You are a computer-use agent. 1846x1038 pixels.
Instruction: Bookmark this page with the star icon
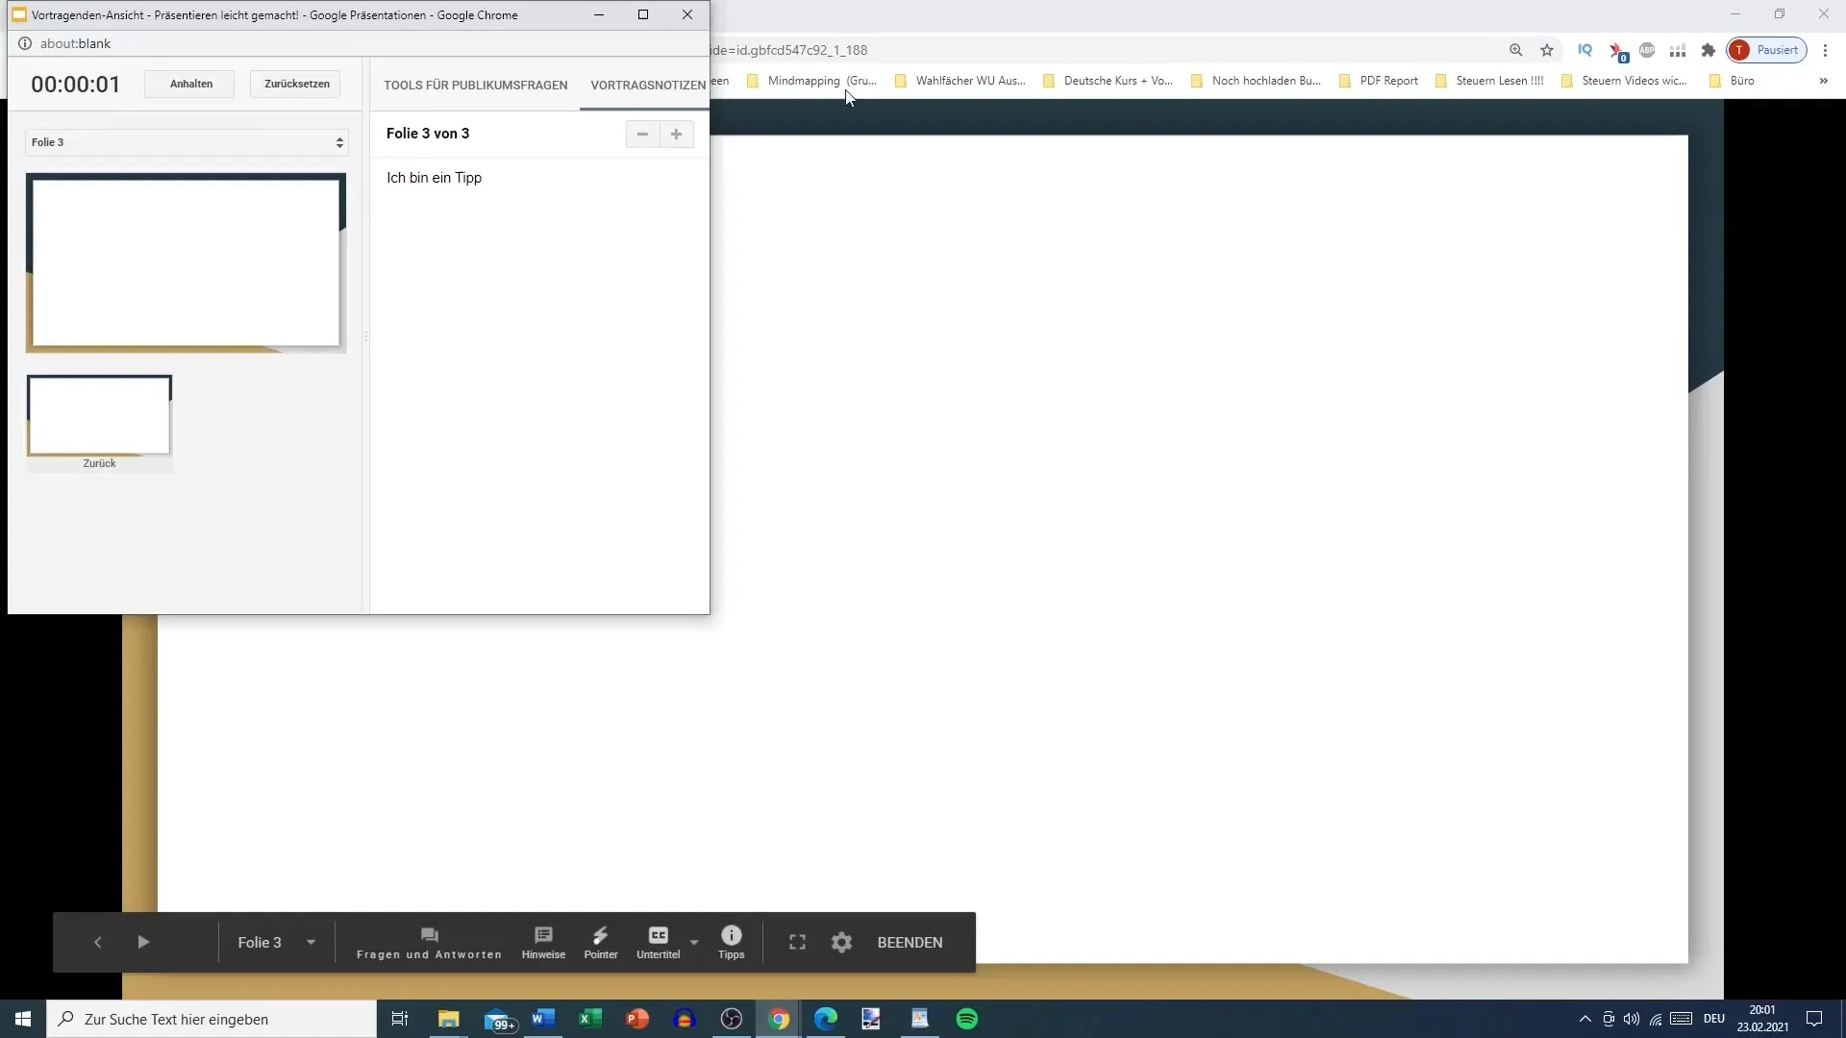click(x=1546, y=50)
